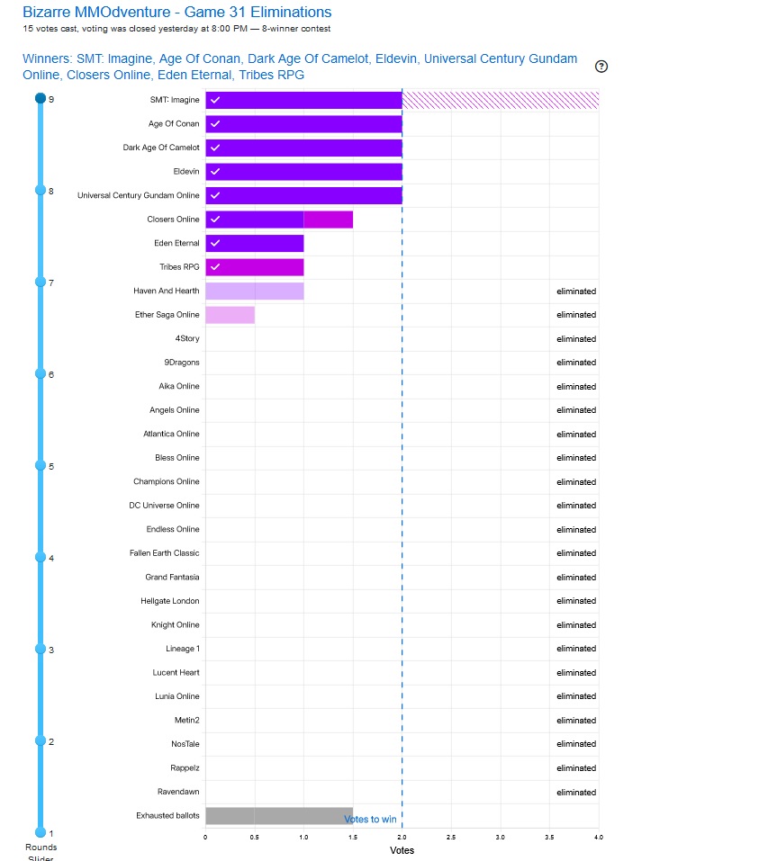Click the Lineage 1 candidate label
This screenshot has height=861, width=759.
[183, 649]
